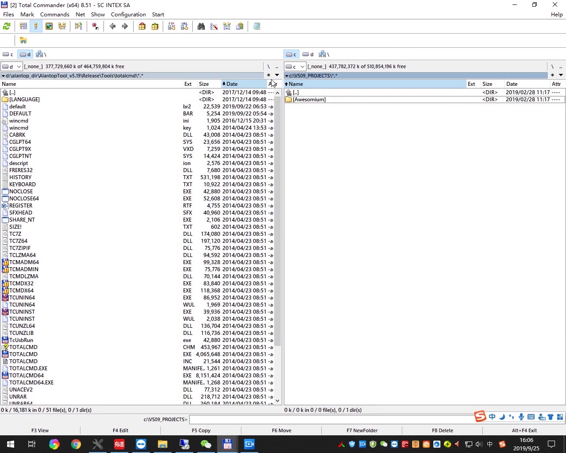Open Synchronize directories toolbar icon
The image size is (566, 453).
tap(227, 27)
